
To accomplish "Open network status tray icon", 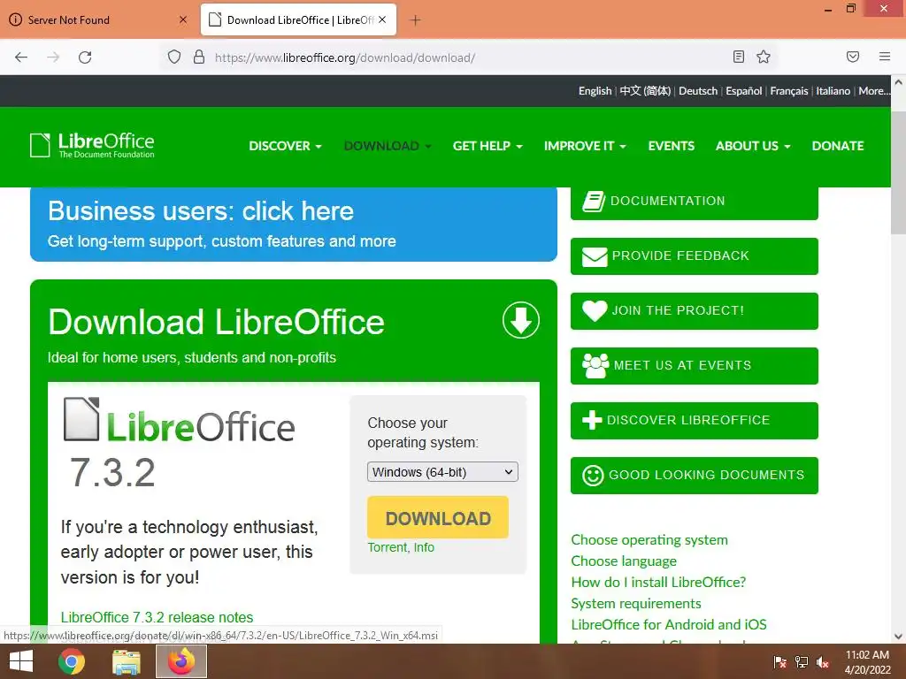I will [x=802, y=661].
